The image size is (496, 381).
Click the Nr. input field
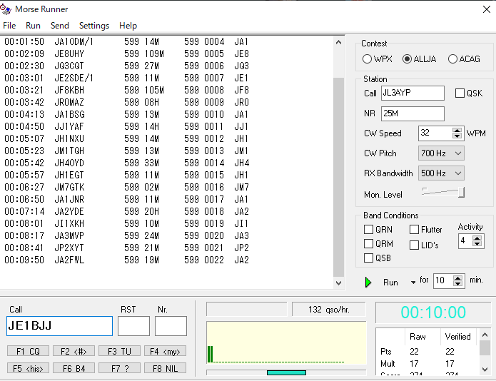[171, 326]
